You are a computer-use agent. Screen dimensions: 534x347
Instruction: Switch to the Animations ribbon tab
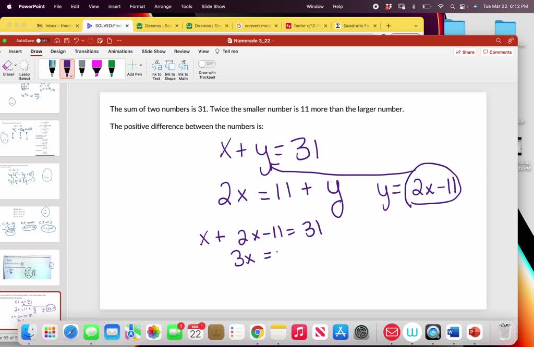tap(120, 52)
